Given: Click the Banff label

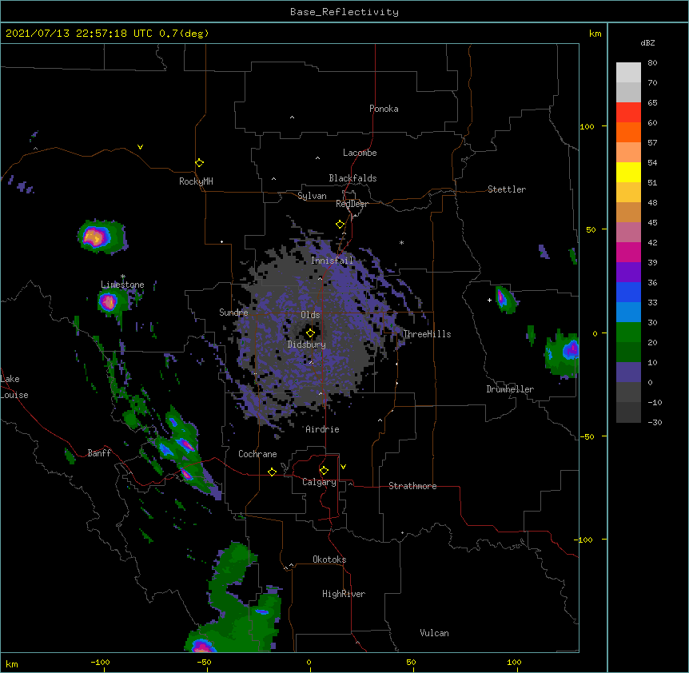Looking at the screenshot, I should [99, 453].
